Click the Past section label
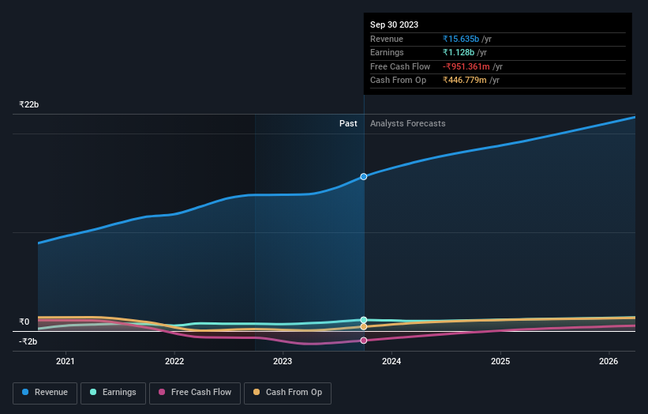Viewport: 648px width, 414px height. (348, 124)
